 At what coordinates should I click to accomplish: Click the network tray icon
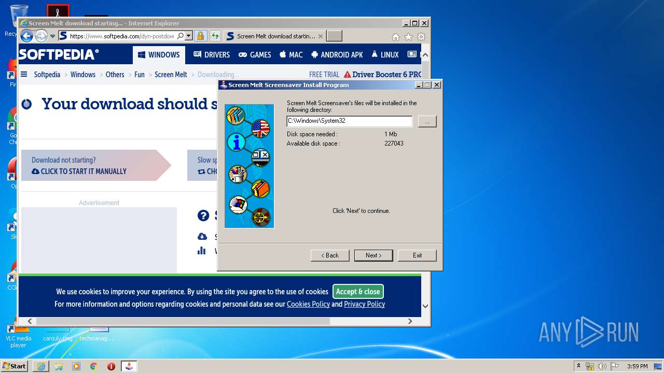[590, 366]
